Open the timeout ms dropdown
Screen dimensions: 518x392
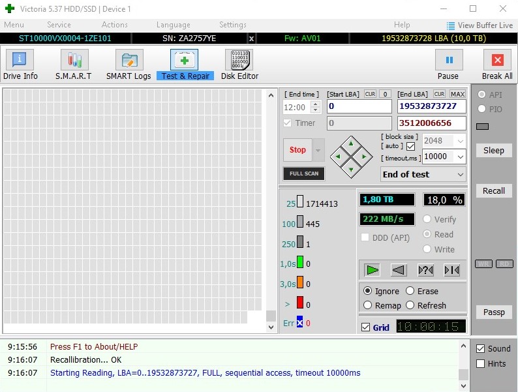click(461, 157)
